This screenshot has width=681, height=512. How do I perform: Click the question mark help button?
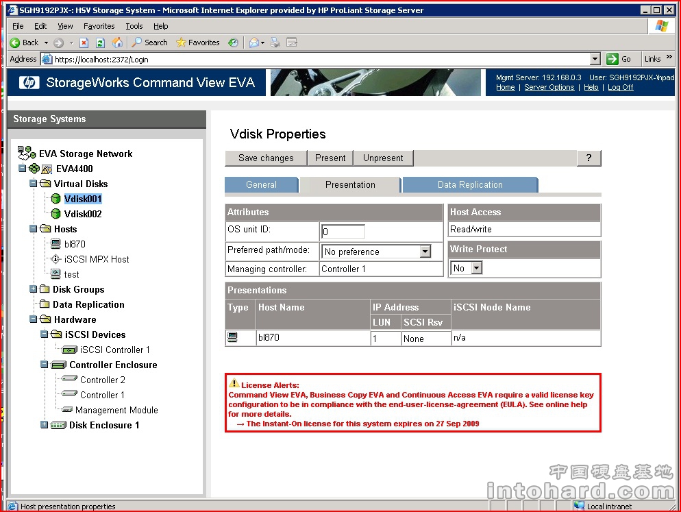(x=589, y=158)
